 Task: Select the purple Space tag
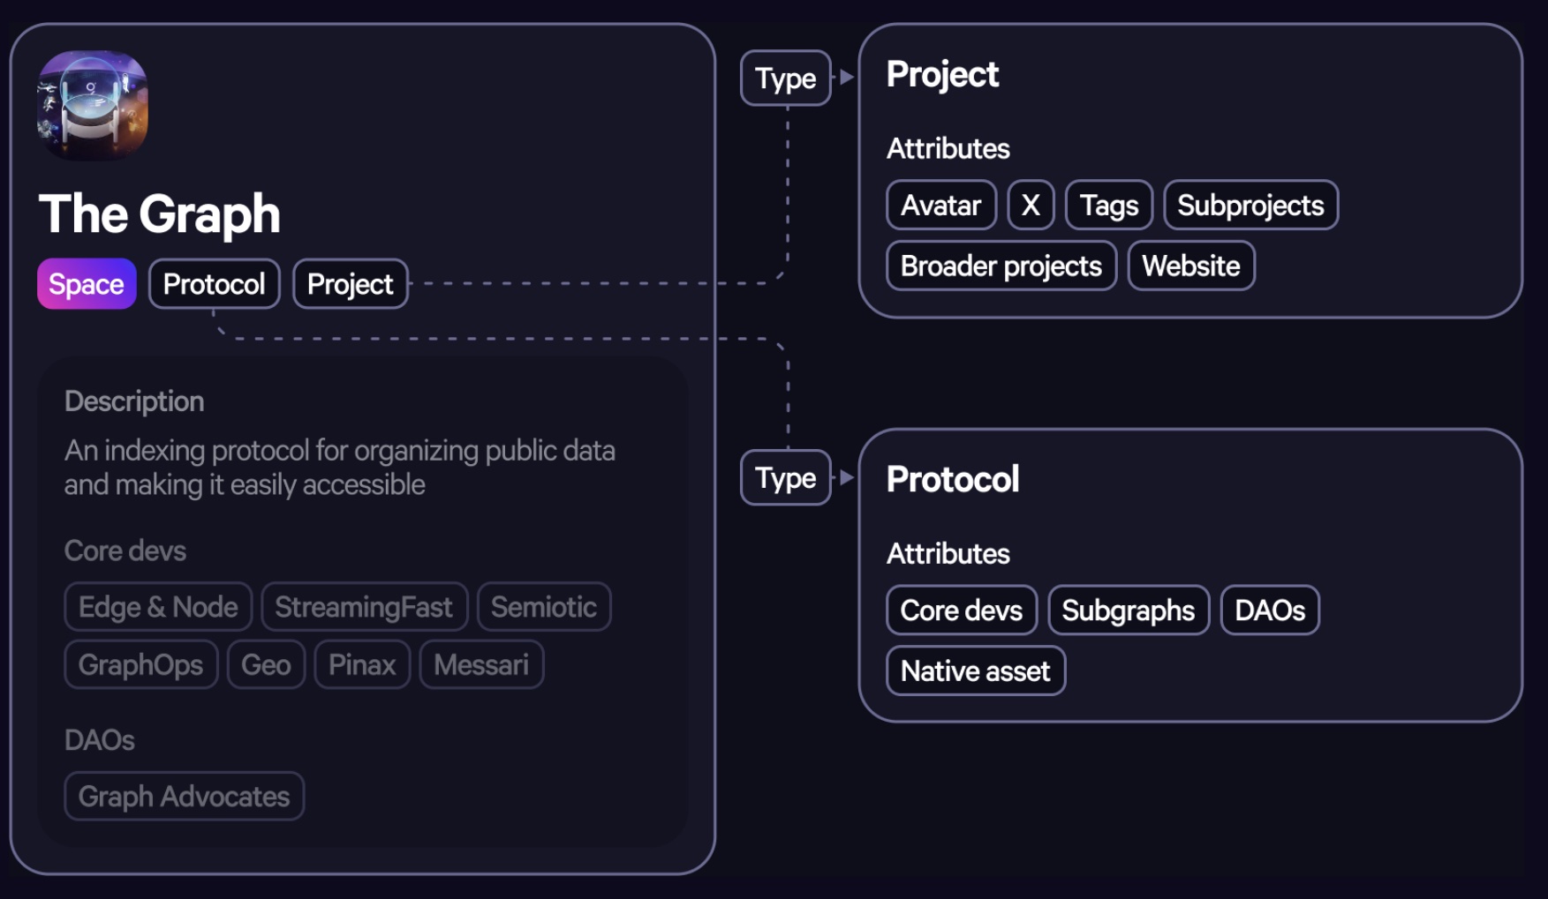[x=87, y=284]
